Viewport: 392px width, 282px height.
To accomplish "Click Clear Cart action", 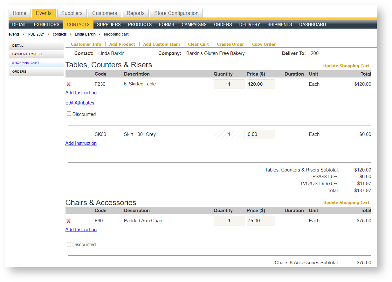I will point(198,44).
